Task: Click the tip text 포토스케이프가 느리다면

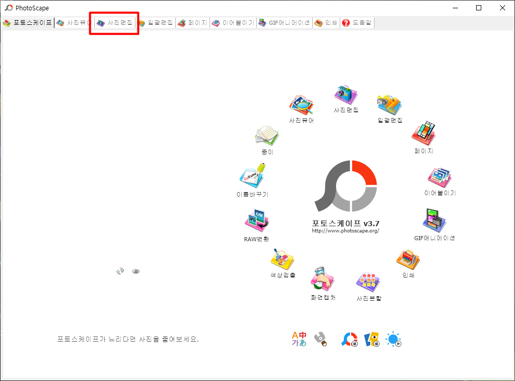Action: pyautogui.click(x=128, y=339)
